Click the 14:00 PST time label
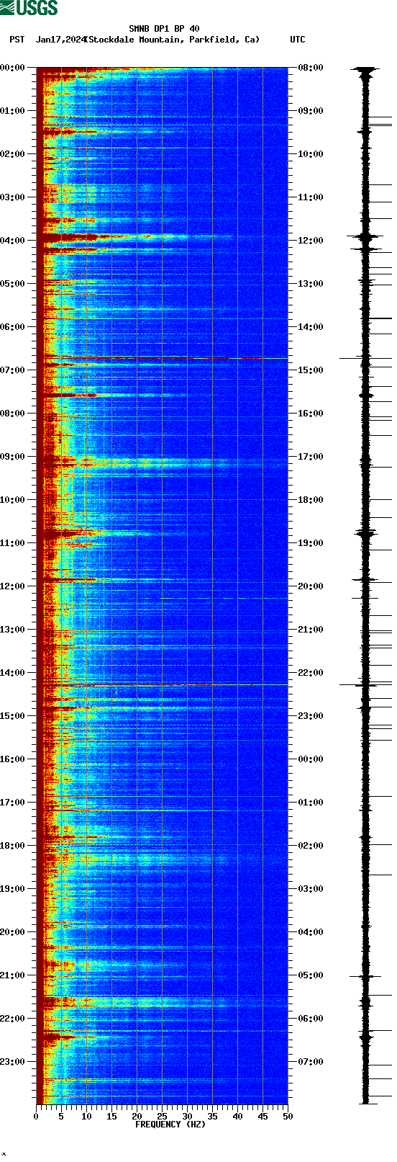The width and height of the screenshot is (397, 1162). (13, 673)
